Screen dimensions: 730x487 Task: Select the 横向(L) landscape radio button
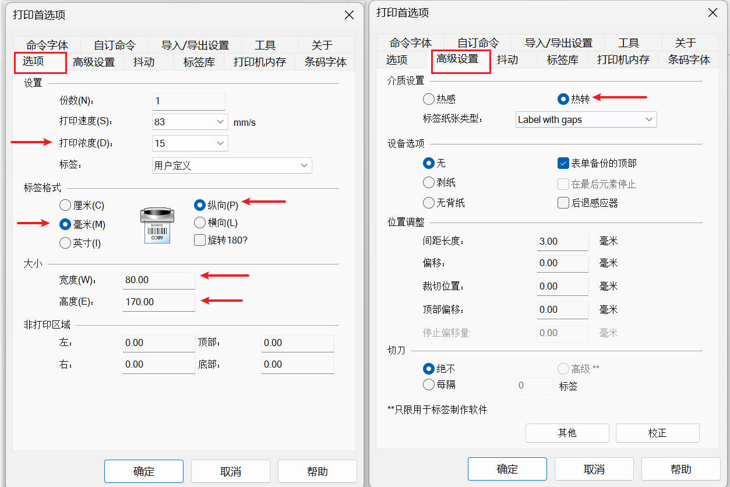[200, 223]
